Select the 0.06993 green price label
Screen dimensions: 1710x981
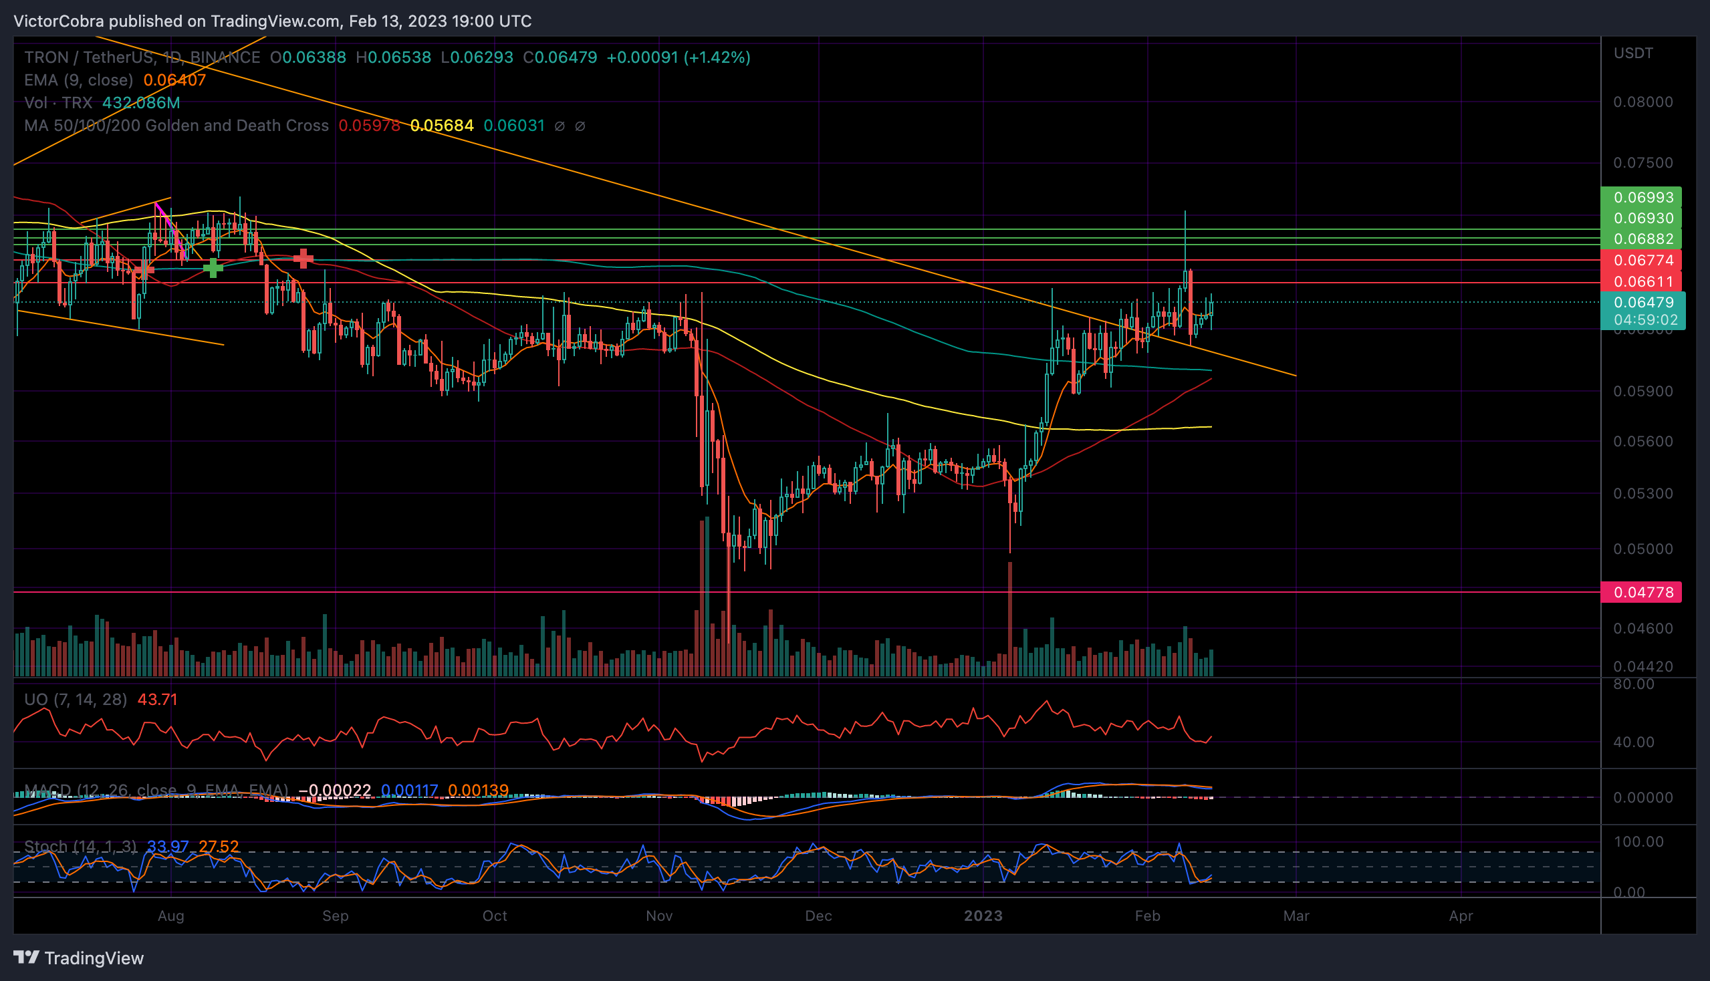pos(1641,197)
